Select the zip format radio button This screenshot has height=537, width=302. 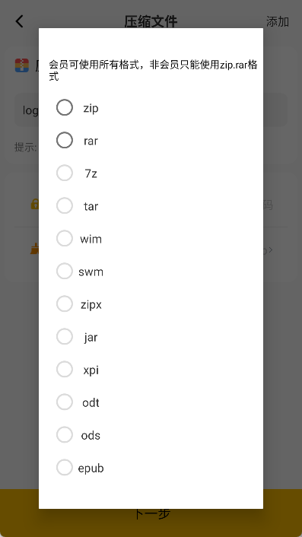65,107
